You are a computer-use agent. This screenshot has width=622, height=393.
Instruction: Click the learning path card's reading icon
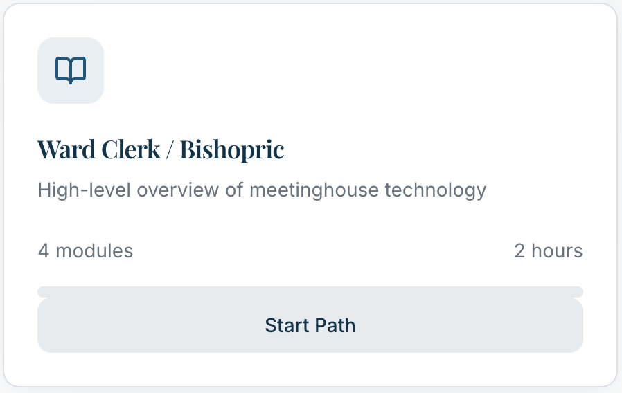pos(71,70)
